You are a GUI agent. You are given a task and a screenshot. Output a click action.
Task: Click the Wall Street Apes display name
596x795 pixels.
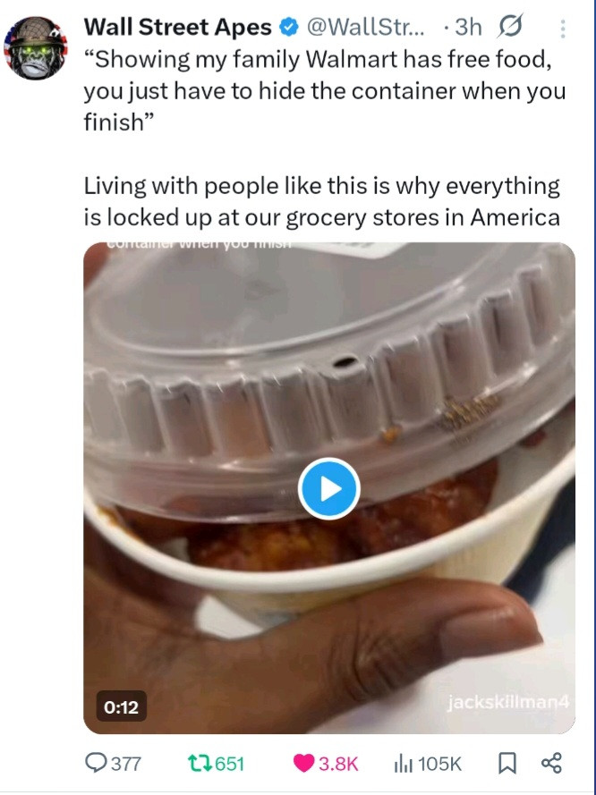[x=177, y=28]
